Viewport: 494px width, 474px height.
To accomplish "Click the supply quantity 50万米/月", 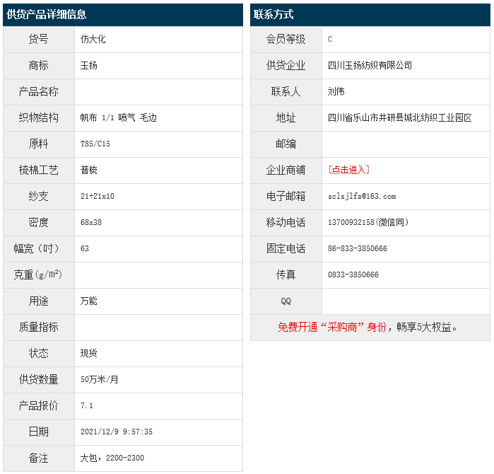I will click(100, 379).
